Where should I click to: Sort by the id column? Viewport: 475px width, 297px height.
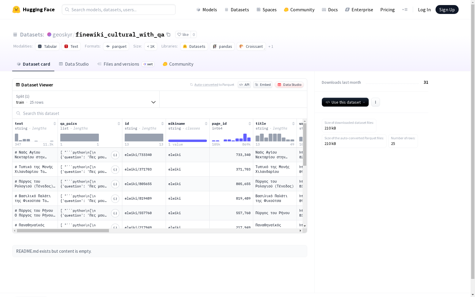click(x=162, y=124)
